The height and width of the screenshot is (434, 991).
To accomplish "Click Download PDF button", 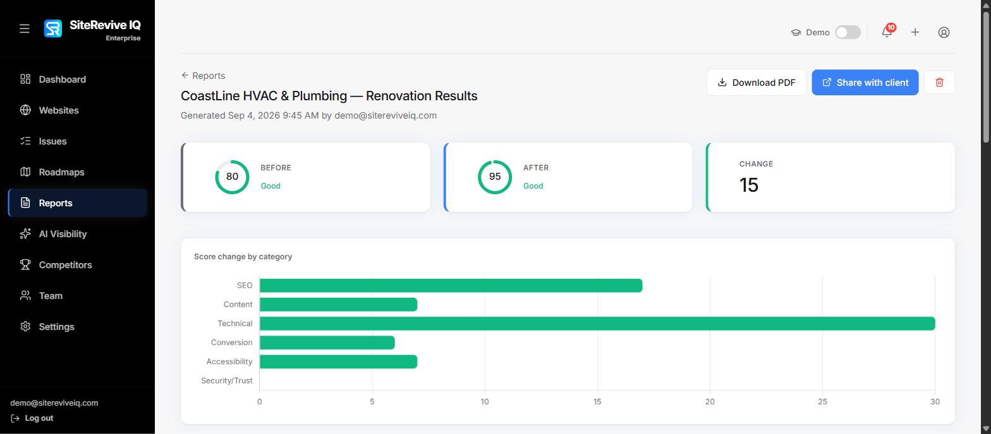I will pyautogui.click(x=757, y=82).
